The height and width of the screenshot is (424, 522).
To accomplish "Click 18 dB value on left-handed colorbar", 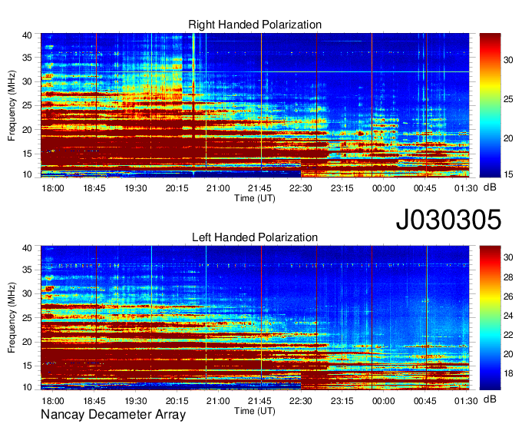I will coord(508,373).
